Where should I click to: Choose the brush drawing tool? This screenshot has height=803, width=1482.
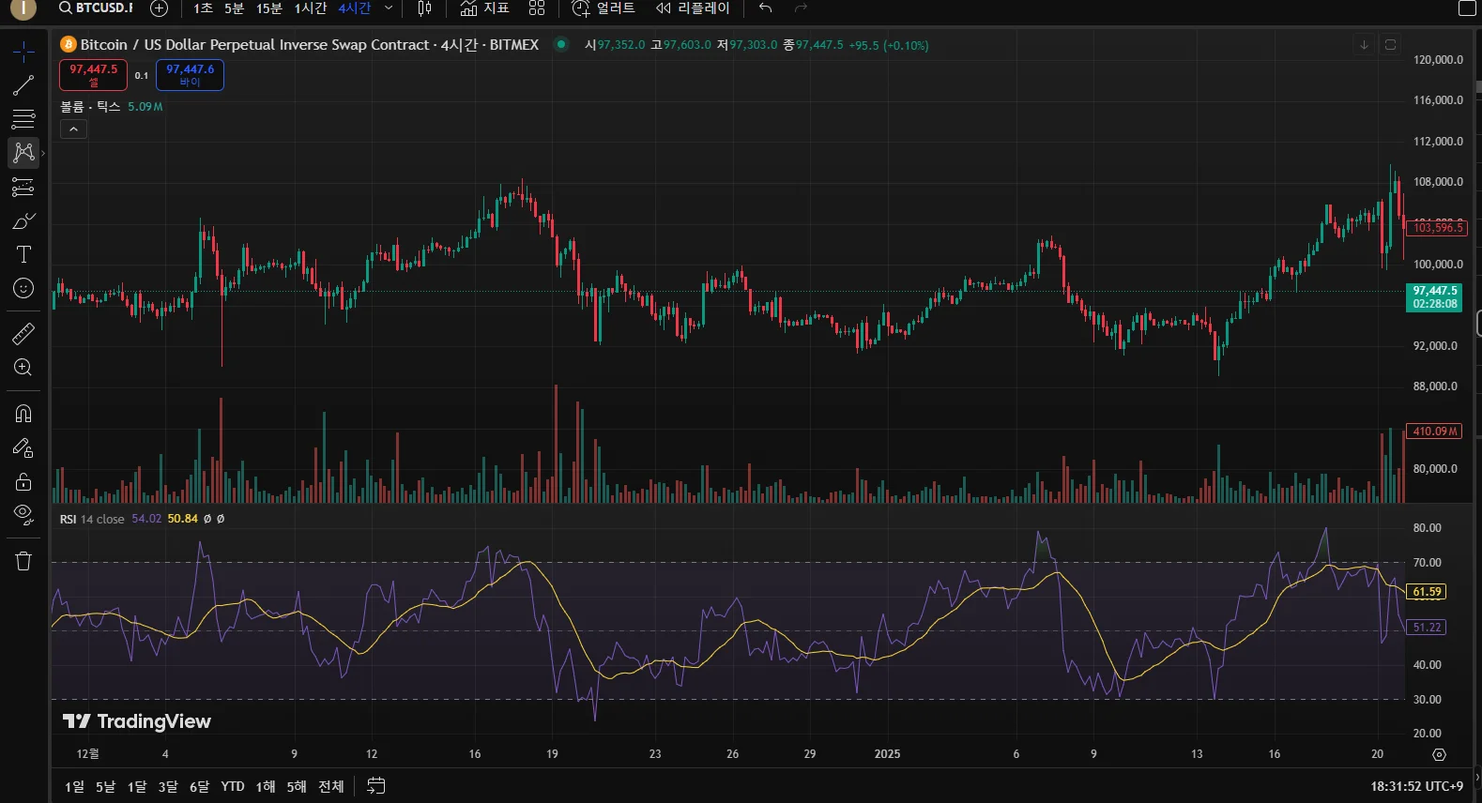coord(23,220)
